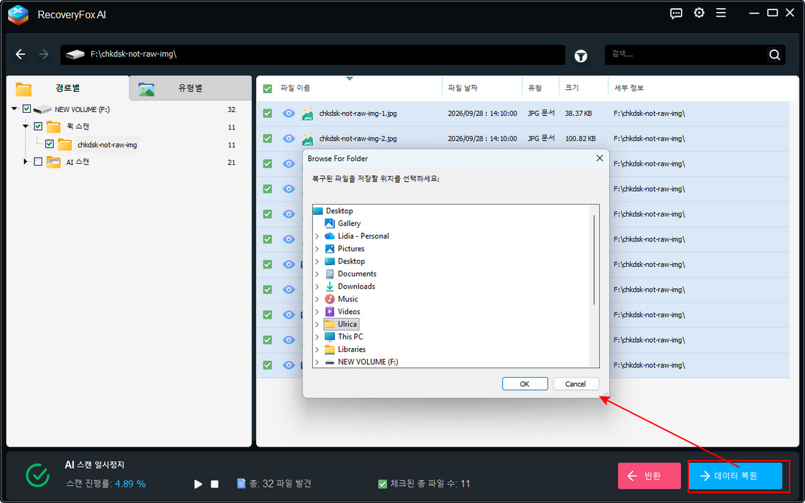Resume AI scan with play button
The height and width of the screenshot is (503, 805).
[x=198, y=484]
